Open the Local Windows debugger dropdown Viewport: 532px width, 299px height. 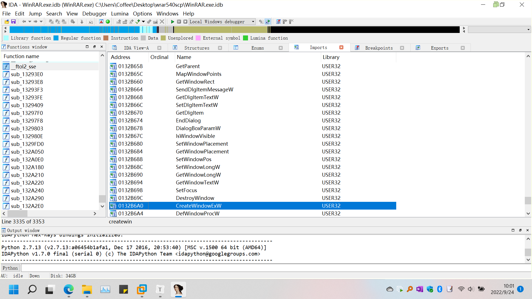point(222,22)
